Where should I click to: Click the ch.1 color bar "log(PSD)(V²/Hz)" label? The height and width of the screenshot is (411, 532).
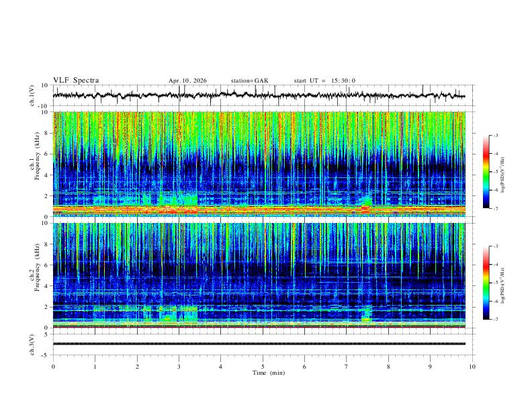coord(502,175)
